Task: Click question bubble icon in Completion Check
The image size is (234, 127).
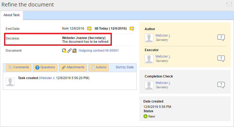Action: click(221, 85)
